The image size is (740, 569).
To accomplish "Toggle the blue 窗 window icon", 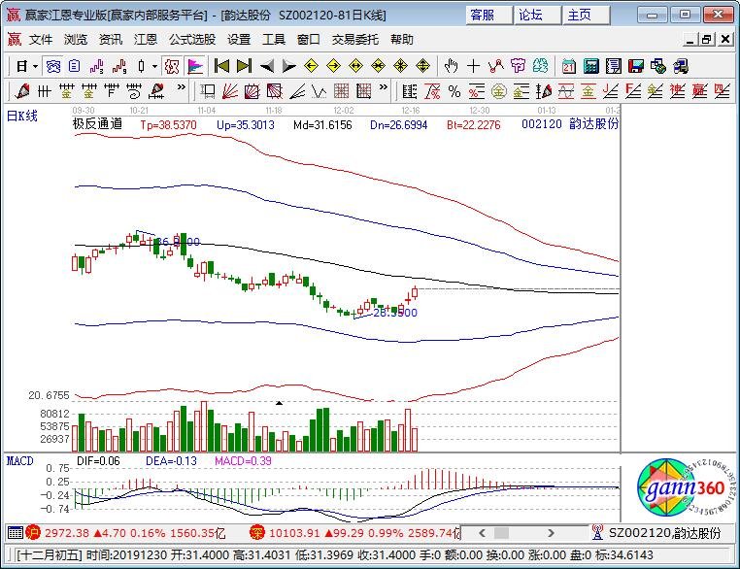I will [53, 66].
